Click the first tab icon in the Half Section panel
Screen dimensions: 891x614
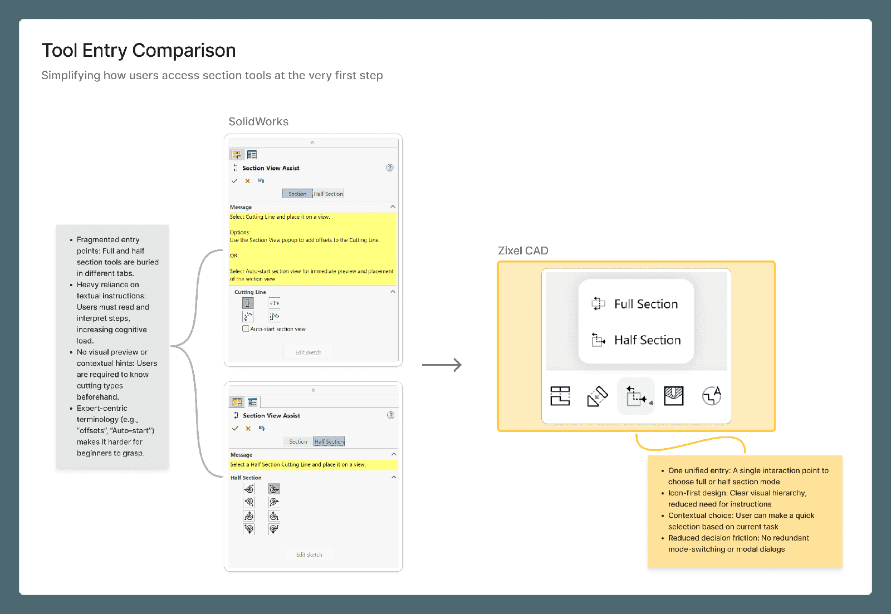[237, 402]
